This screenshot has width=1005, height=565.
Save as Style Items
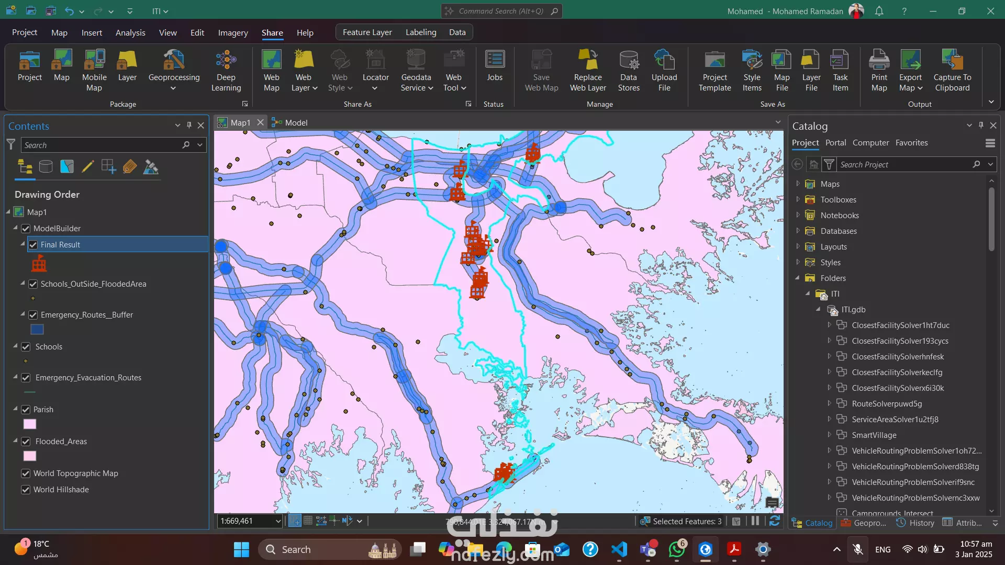coord(752,70)
